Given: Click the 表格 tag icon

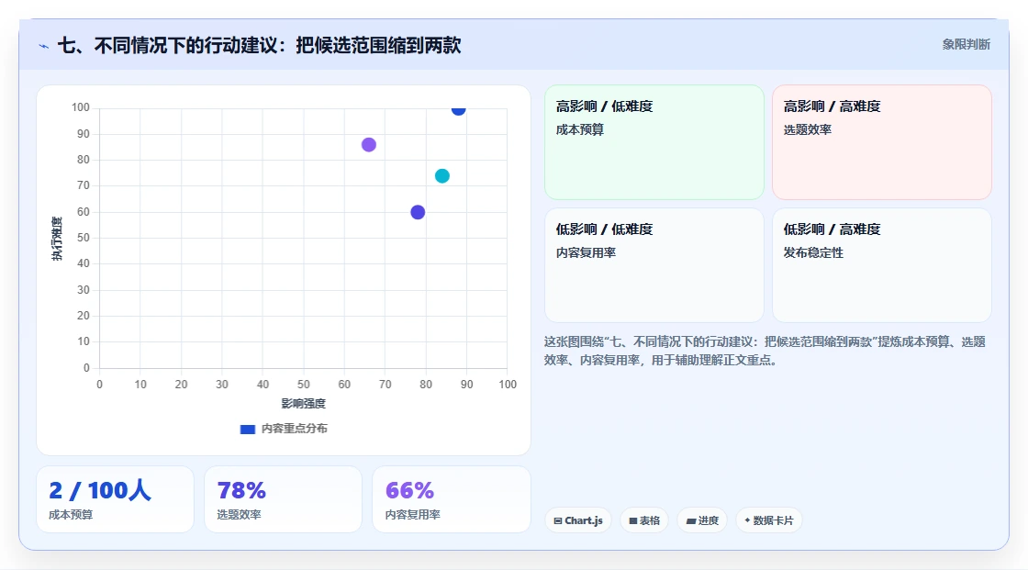Looking at the screenshot, I should point(633,520).
